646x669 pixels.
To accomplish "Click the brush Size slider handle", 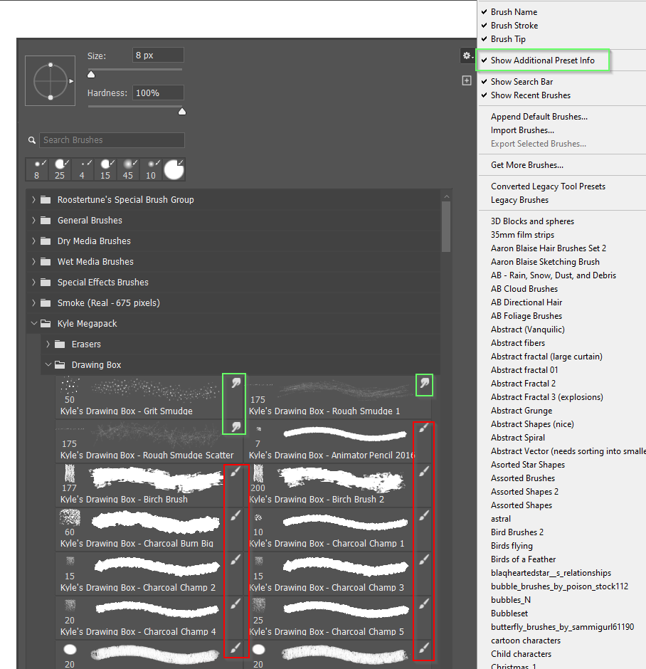I will pyautogui.click(x=91, y=75).
